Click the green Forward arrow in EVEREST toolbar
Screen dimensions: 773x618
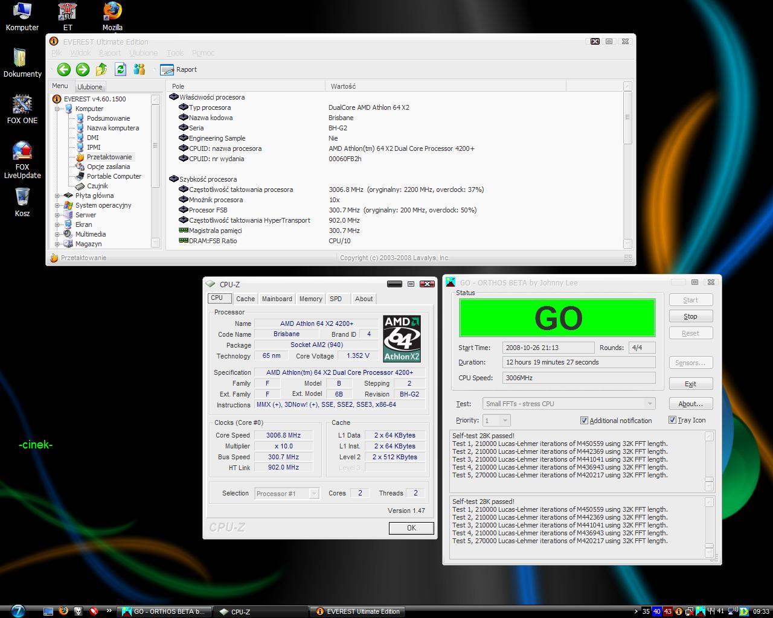tap(83, 69)
